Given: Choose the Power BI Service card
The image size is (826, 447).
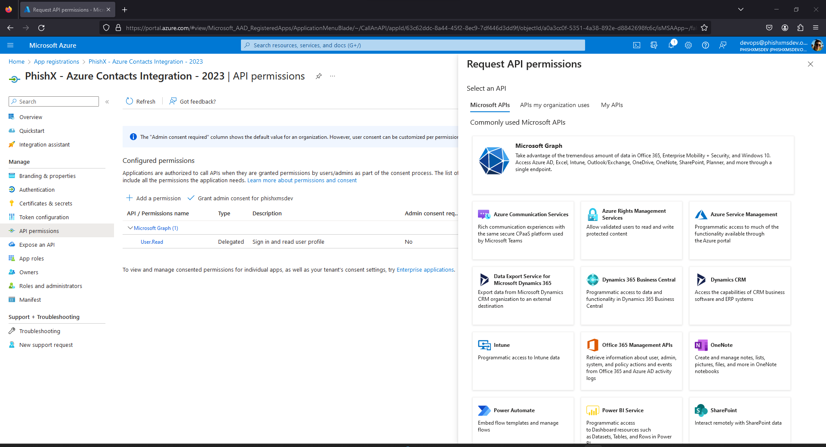Looking at the screenshot, I should click(631, 420).
